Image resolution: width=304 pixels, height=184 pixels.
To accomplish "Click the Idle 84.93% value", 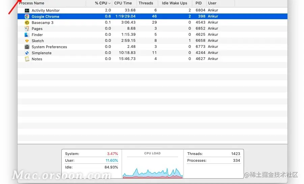I will [111, 167].
